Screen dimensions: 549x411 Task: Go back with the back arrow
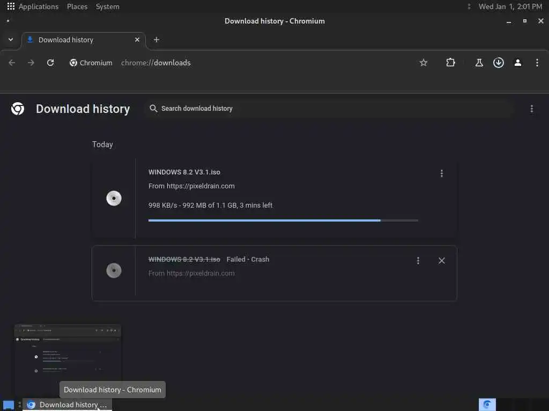tap(12, 63)
